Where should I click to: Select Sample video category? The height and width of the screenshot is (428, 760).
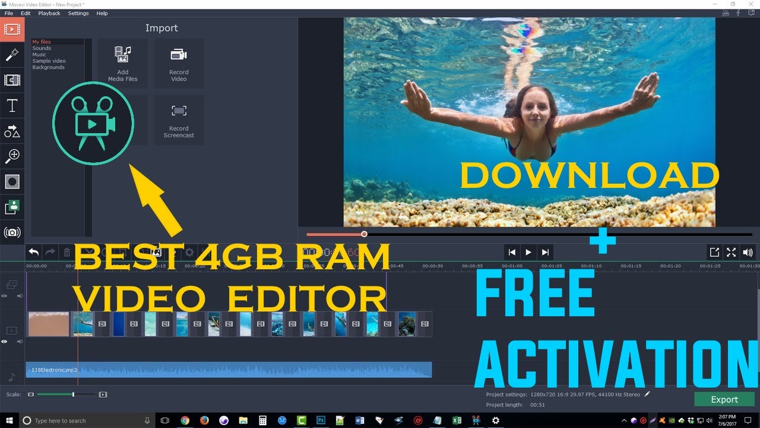49,61
